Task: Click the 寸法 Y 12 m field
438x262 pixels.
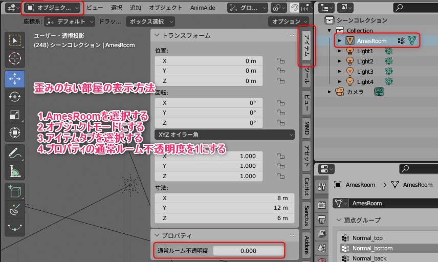Action: coord(224,208)
